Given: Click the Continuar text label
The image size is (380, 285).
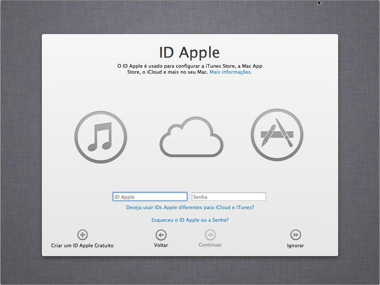Looking at the screenshot, I should pyautogui.click(x=210, y=245).
